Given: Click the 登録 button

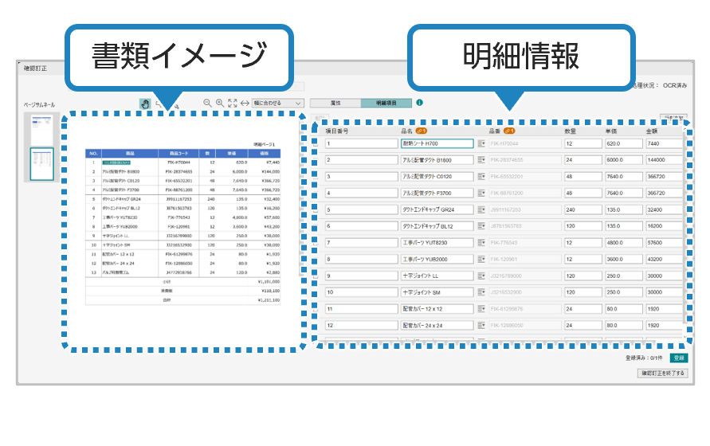Looking at the screenshot, I should click(677, 358).
